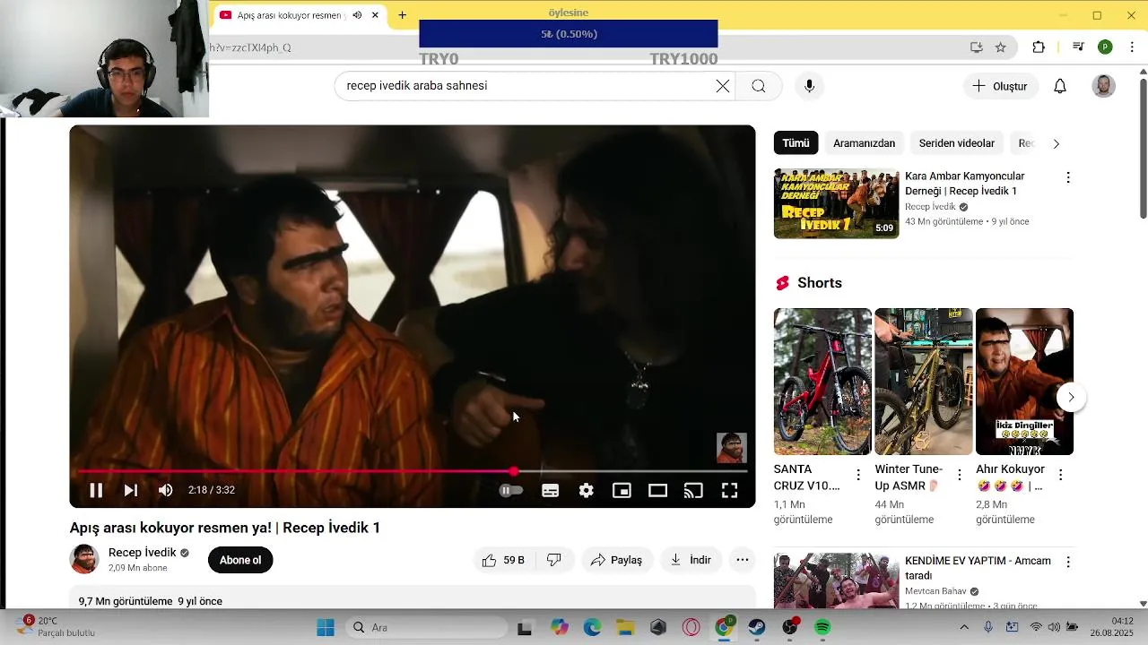Click the İndir download button
1148x645 pixels.
[691, 560]
